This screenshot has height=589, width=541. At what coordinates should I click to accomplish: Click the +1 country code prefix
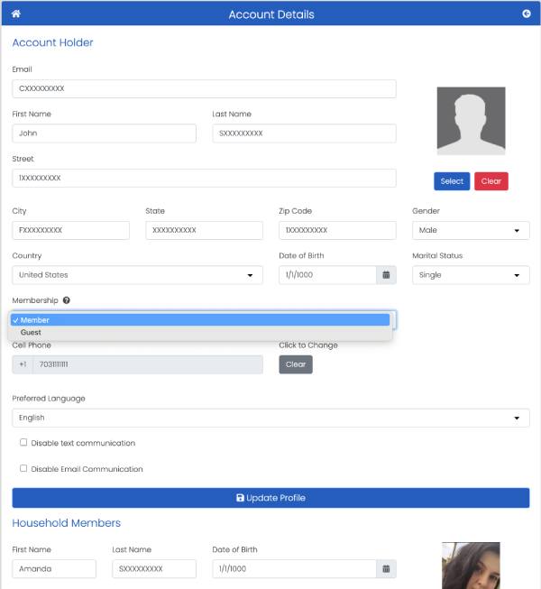(23, 364)
